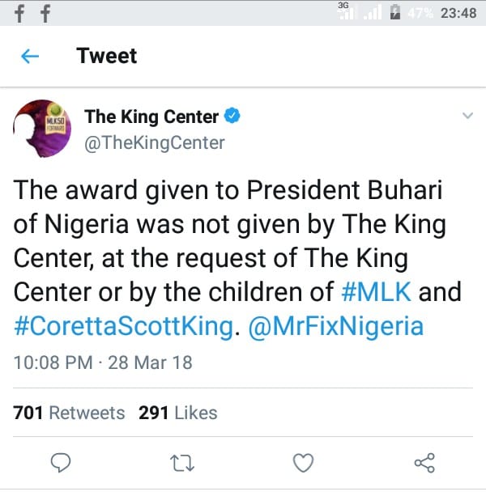Reply to the tweet with speech bubble icon
486x496 pixels.
[x=62, y=462]
